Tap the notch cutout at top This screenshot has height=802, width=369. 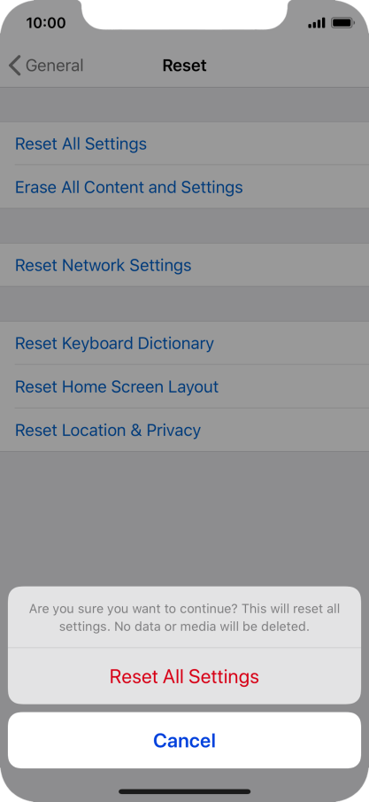click(x=184, y=12)
